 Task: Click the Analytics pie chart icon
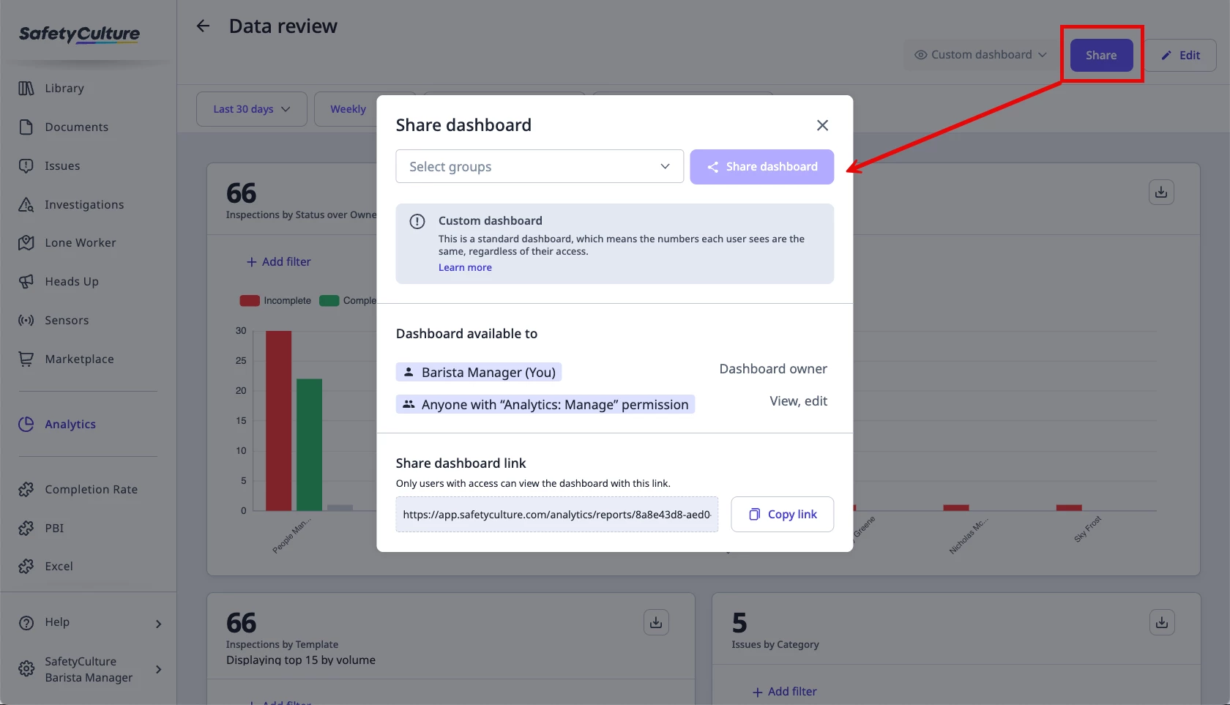(x=26, y=425)
